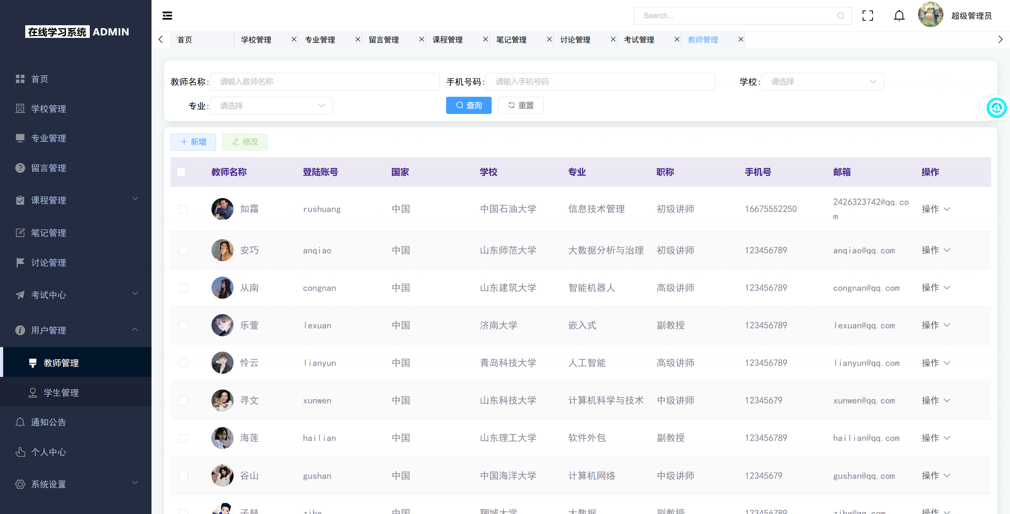
Task: Tick checkbox for teacher 乐萱
Action: [x=183, y=325]
